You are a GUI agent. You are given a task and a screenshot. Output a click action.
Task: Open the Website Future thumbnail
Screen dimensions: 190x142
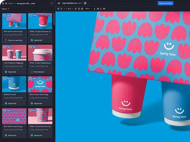click(14, 84)
